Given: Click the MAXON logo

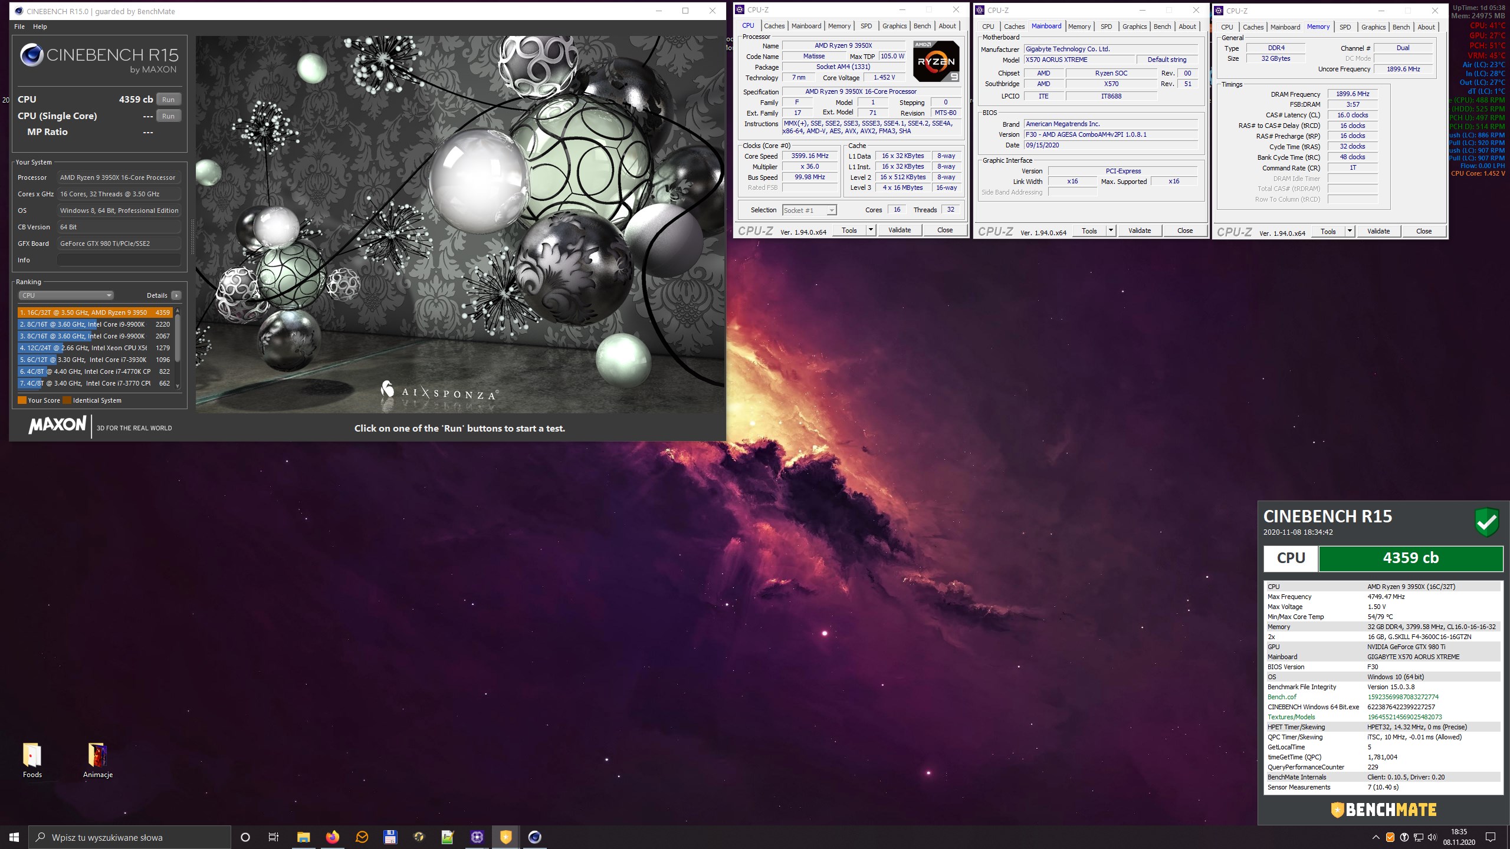Looking at the screenshot, I should tap(58, 425).
